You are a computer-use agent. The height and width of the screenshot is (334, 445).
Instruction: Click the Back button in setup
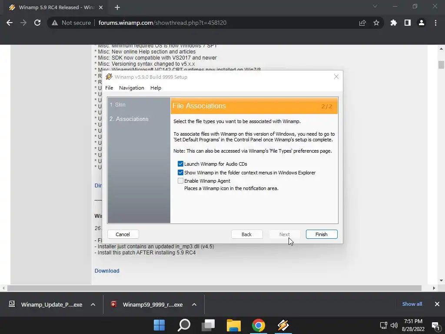247,234
